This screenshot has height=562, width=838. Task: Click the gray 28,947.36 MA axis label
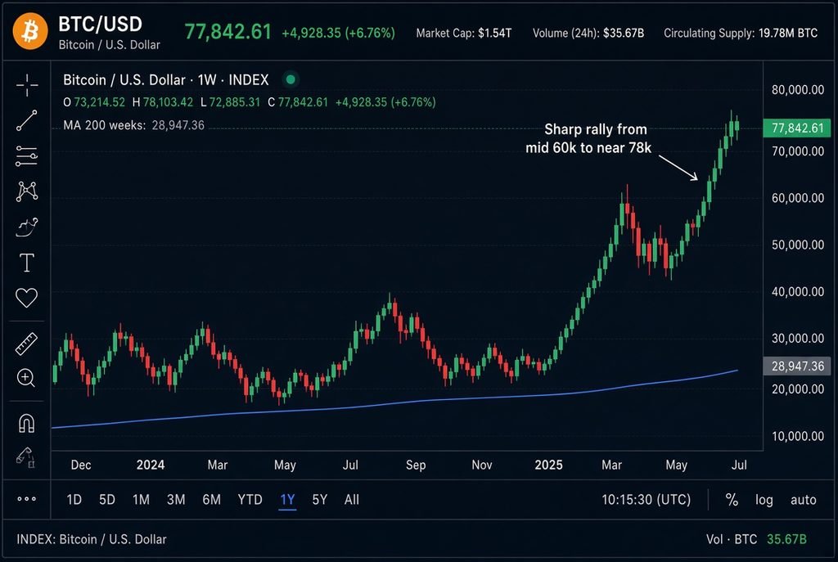[x=797, y=366]
